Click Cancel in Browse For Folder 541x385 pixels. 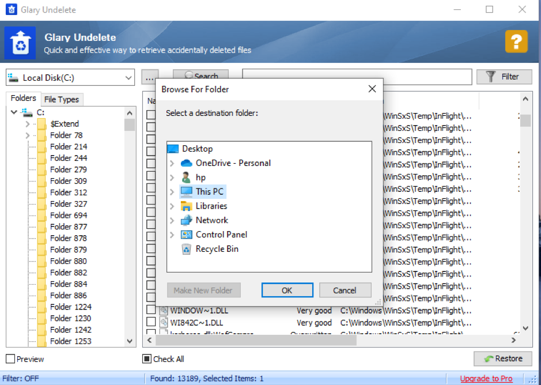[x=345, y=290]
